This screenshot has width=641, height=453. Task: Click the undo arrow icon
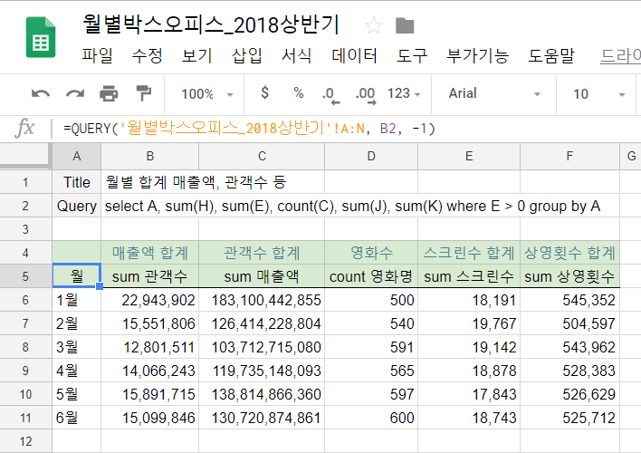click(x=41, y=94)
